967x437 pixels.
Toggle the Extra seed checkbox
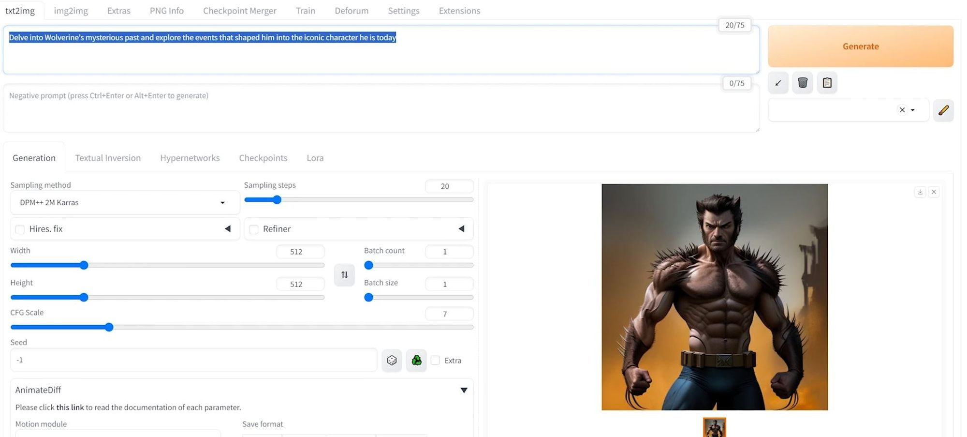coord(435,361)
